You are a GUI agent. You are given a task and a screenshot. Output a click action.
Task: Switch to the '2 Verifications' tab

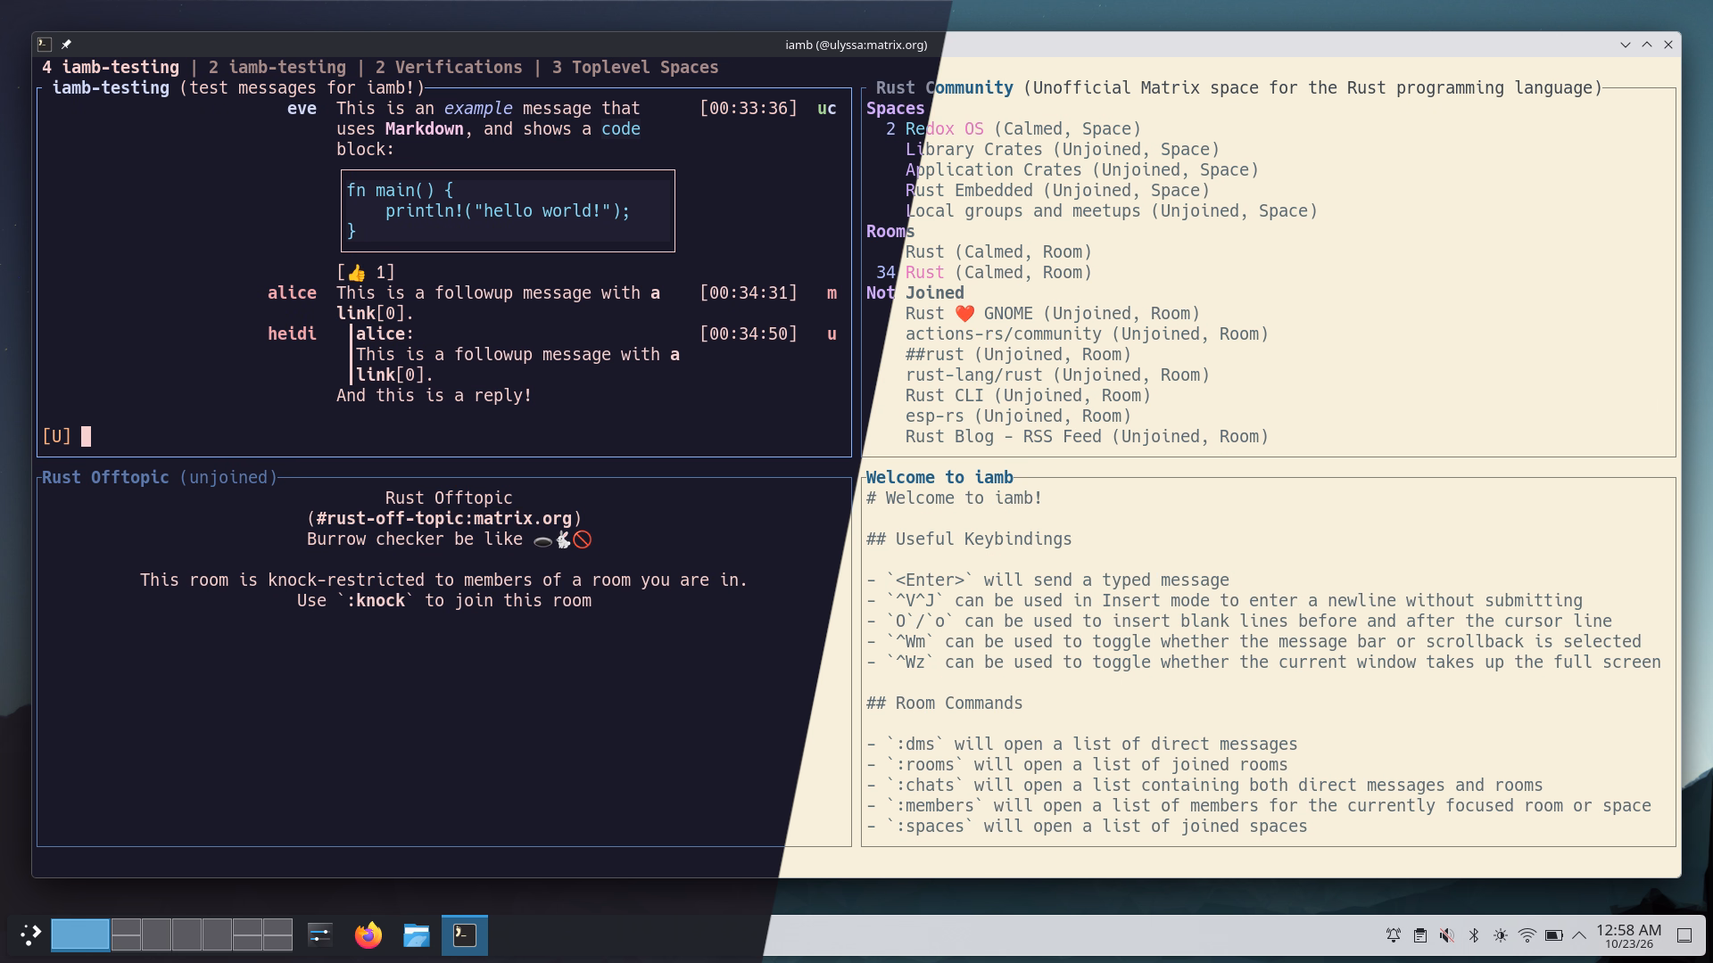click(x=449, y=67)
